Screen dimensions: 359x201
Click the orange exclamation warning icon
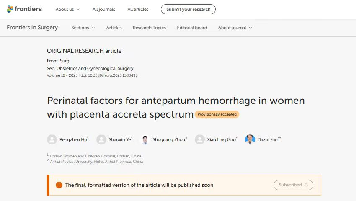click(59, 185)
